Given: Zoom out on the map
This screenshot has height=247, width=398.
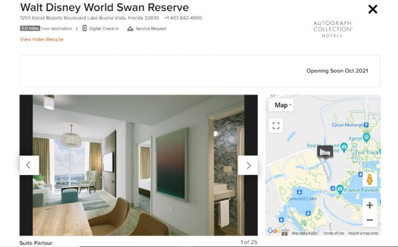Looking at the screenshot, I should coord(370,220).
